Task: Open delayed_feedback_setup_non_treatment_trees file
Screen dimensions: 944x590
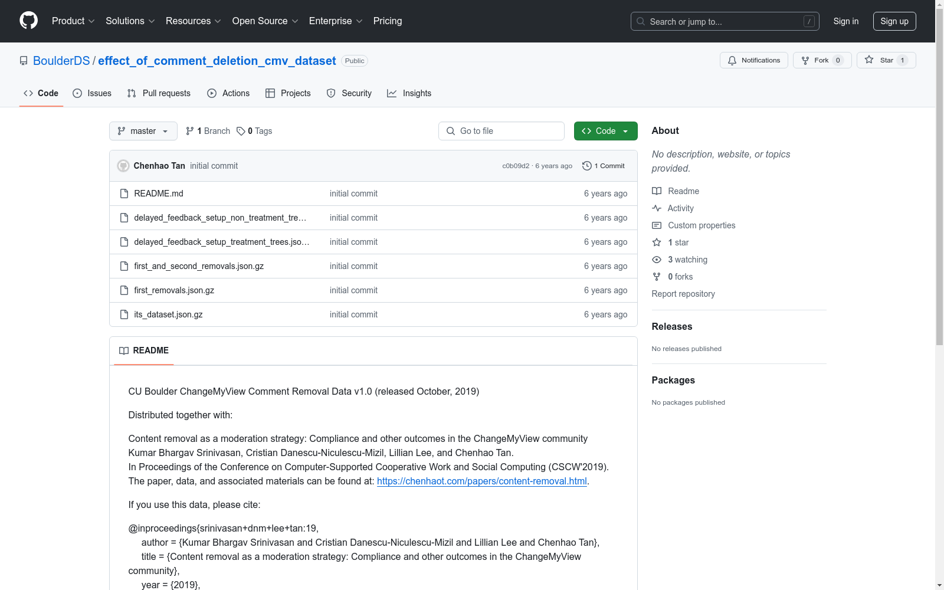Action: pyautogui.click(x=220, y=218)
